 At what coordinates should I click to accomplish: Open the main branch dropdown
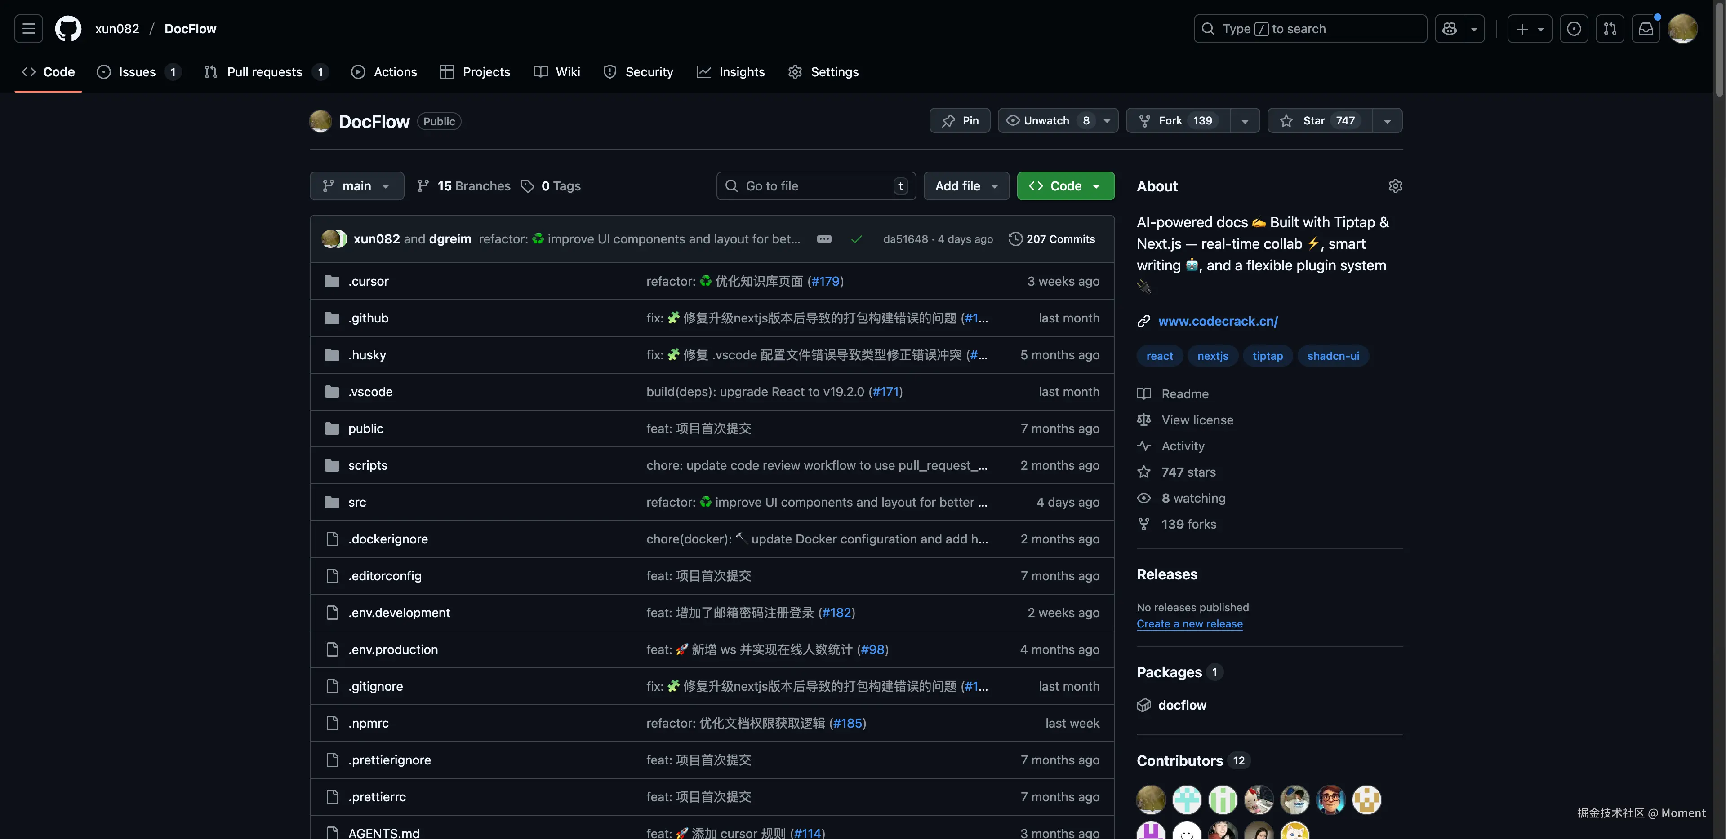pyautogui.click(x=356, y=186)
